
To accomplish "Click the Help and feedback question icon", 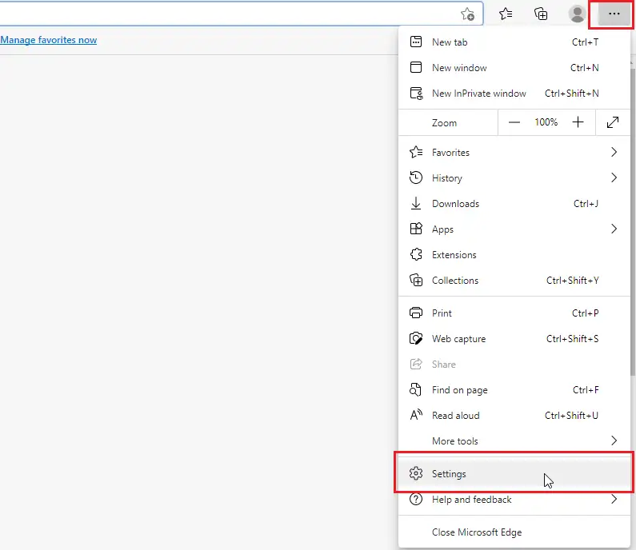I will pyautogui.click(x=416, y=499).
